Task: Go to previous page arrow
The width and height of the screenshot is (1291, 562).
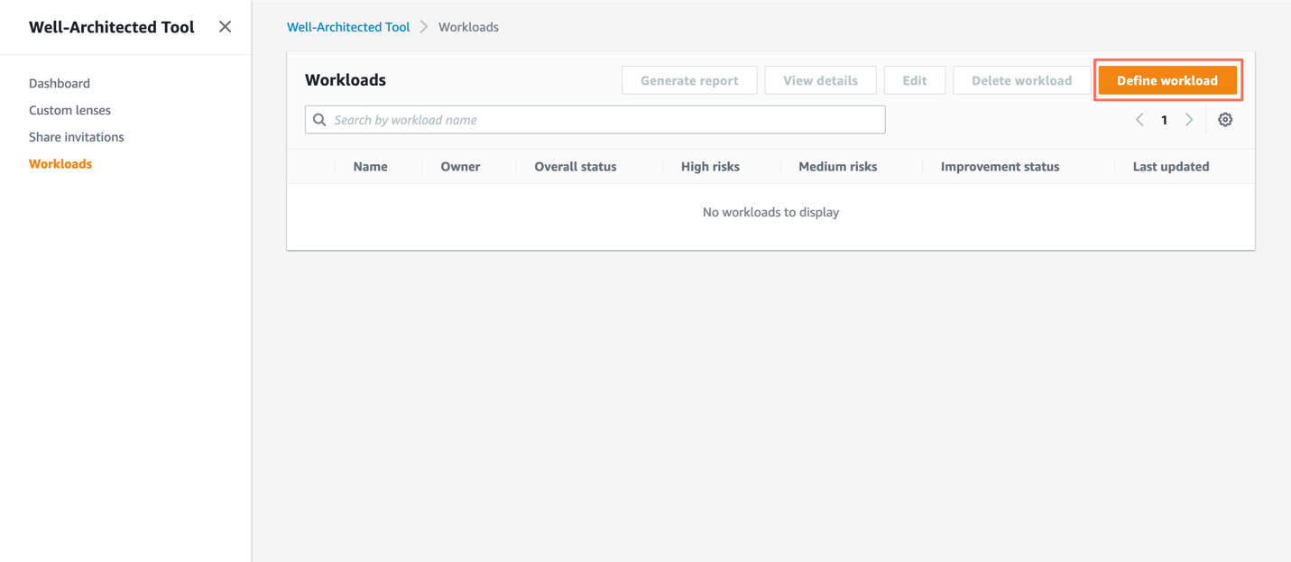Action: [1139, 120]
